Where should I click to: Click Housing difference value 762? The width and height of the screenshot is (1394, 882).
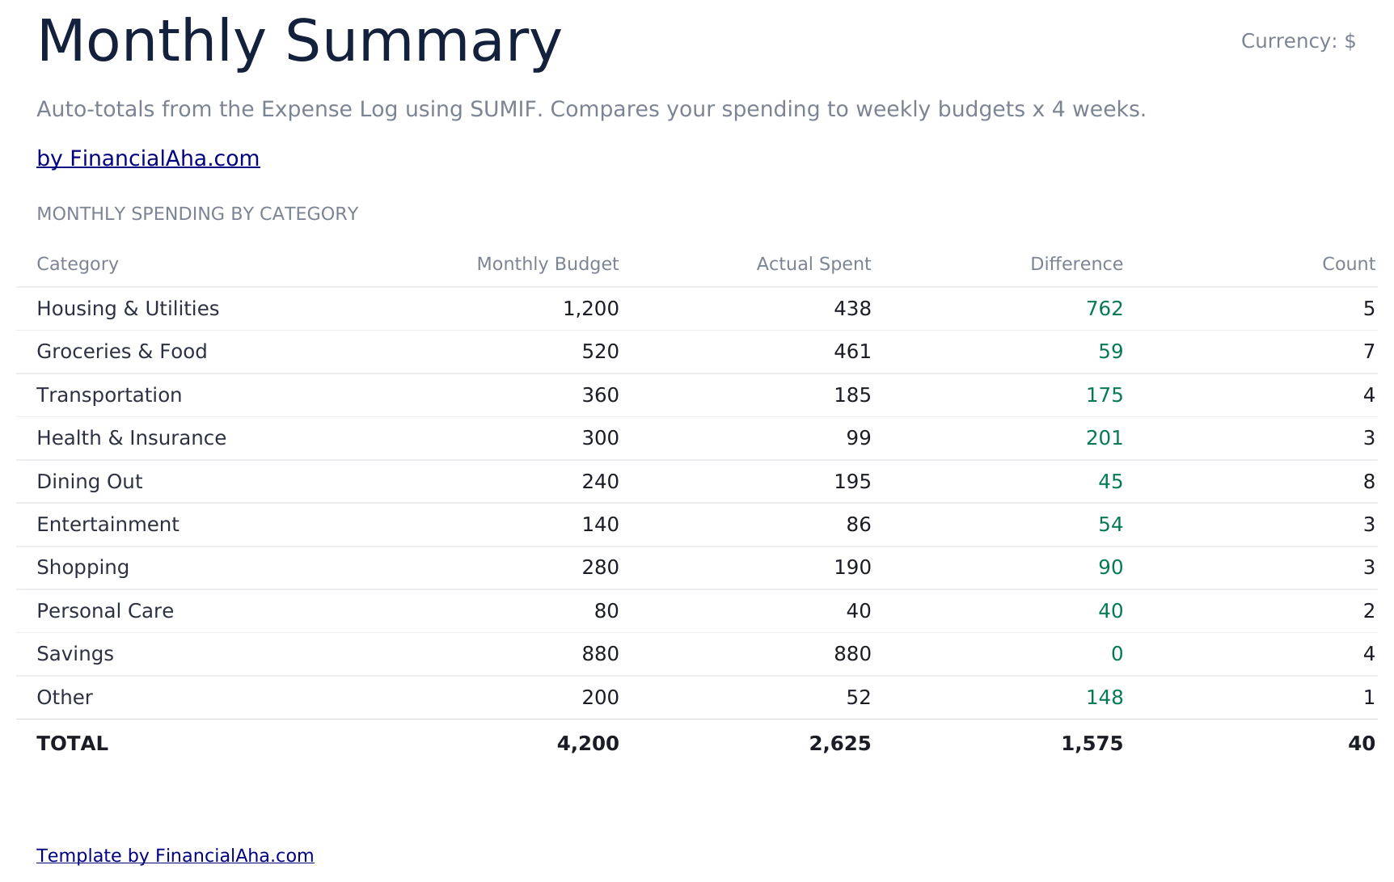pos(1105,309)
